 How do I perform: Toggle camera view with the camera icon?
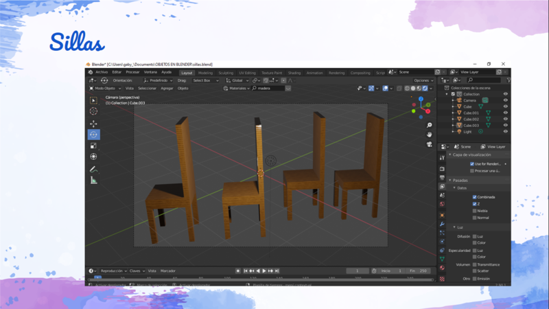pos(429,144)
